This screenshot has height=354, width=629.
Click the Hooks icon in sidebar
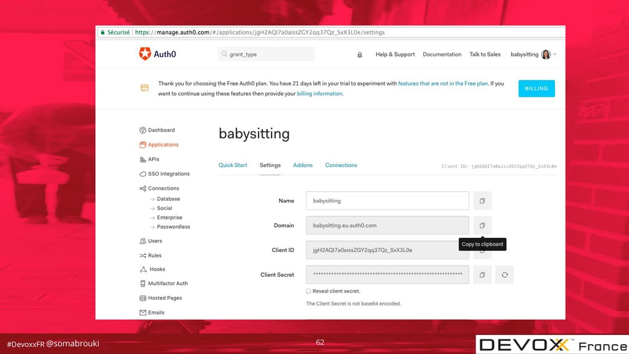[x=143, y=269]
